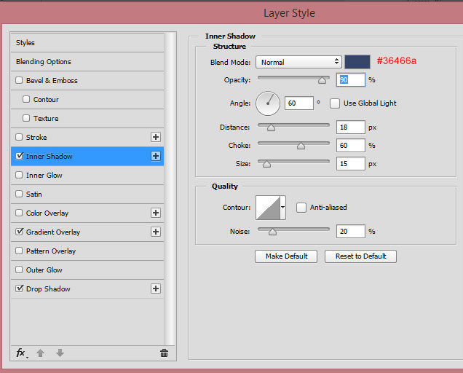463x373 pixels.
Task: Select Blending Options in the styles list
Action: [44, 62]
